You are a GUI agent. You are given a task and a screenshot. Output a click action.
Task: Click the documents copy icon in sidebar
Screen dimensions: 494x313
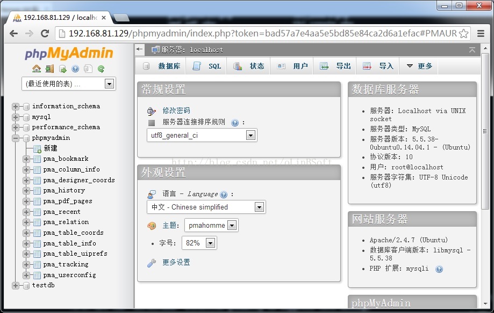click(88, 69)
